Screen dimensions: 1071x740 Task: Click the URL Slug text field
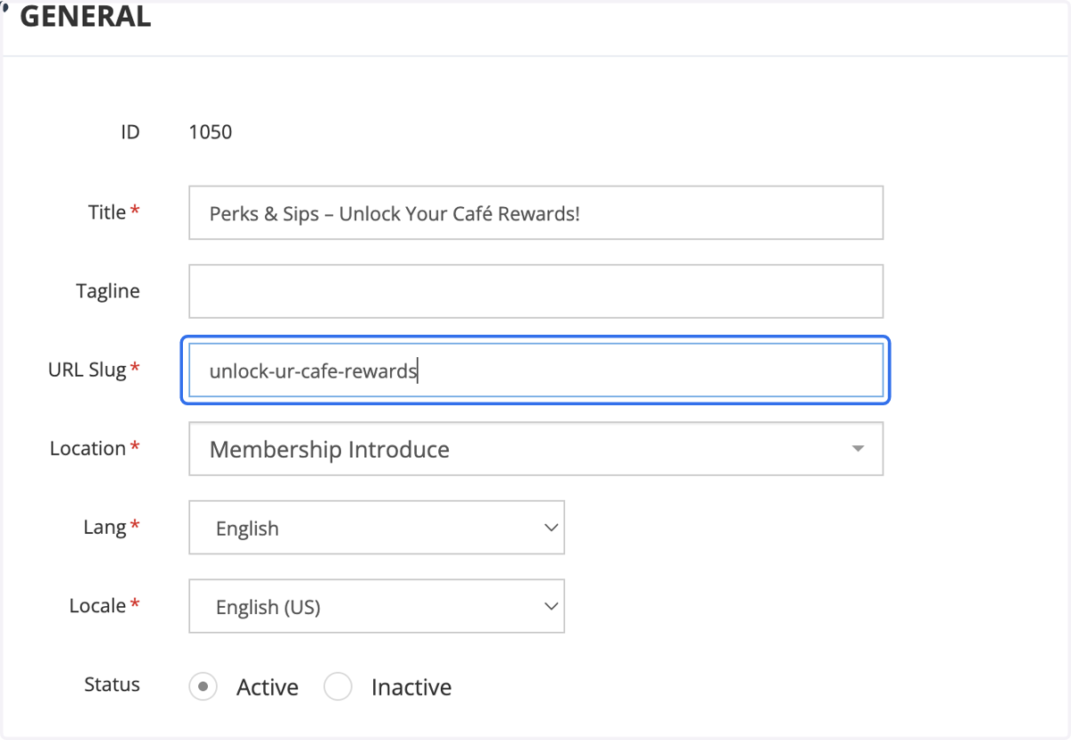(535, 370)
